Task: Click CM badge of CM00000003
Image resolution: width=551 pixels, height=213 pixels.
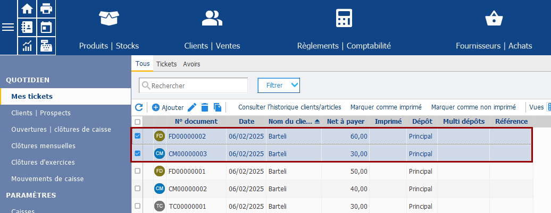Action: click(160, 154)
